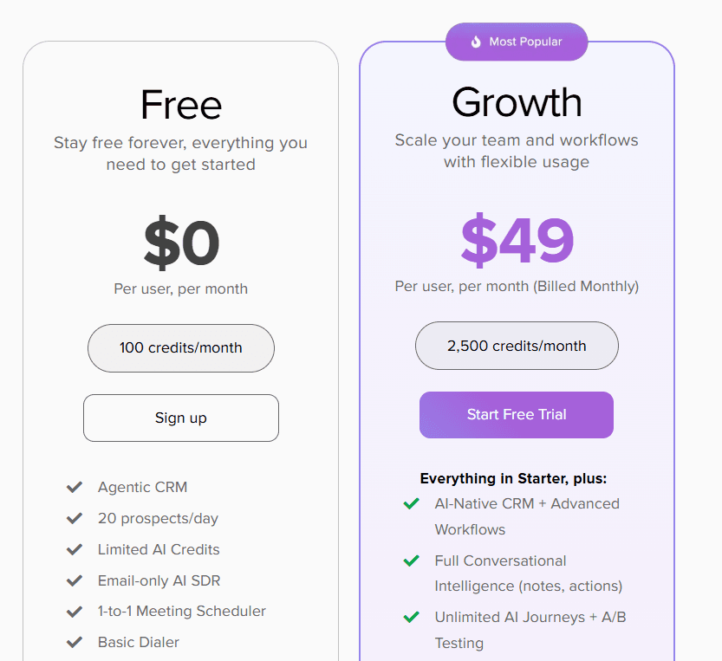Click the green check beside AI-Native CRM
The width and height of the screenshot is (722, 661).
[411, 504]
